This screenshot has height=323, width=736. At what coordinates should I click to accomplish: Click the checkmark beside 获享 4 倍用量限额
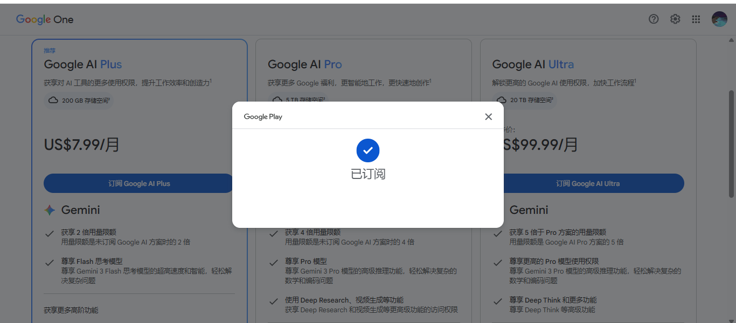pyautogui.click(x=274, y=233)
